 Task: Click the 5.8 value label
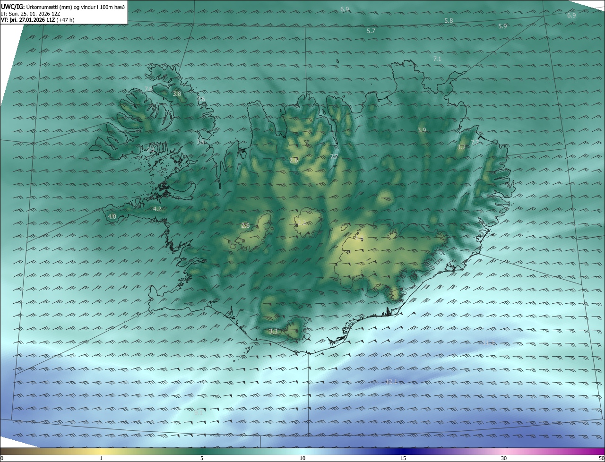(x=449, y=21)
